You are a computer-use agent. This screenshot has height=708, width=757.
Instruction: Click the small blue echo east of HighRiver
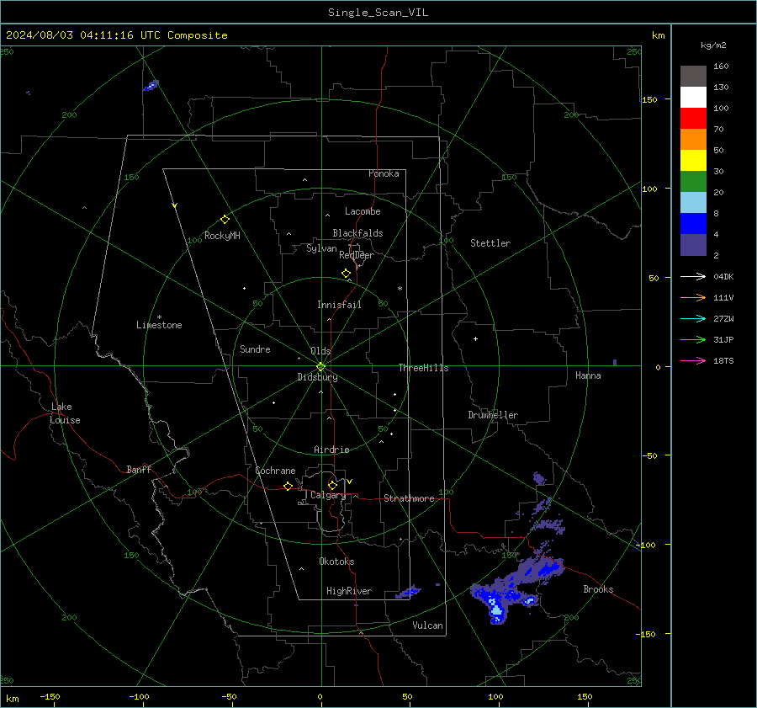409,592
